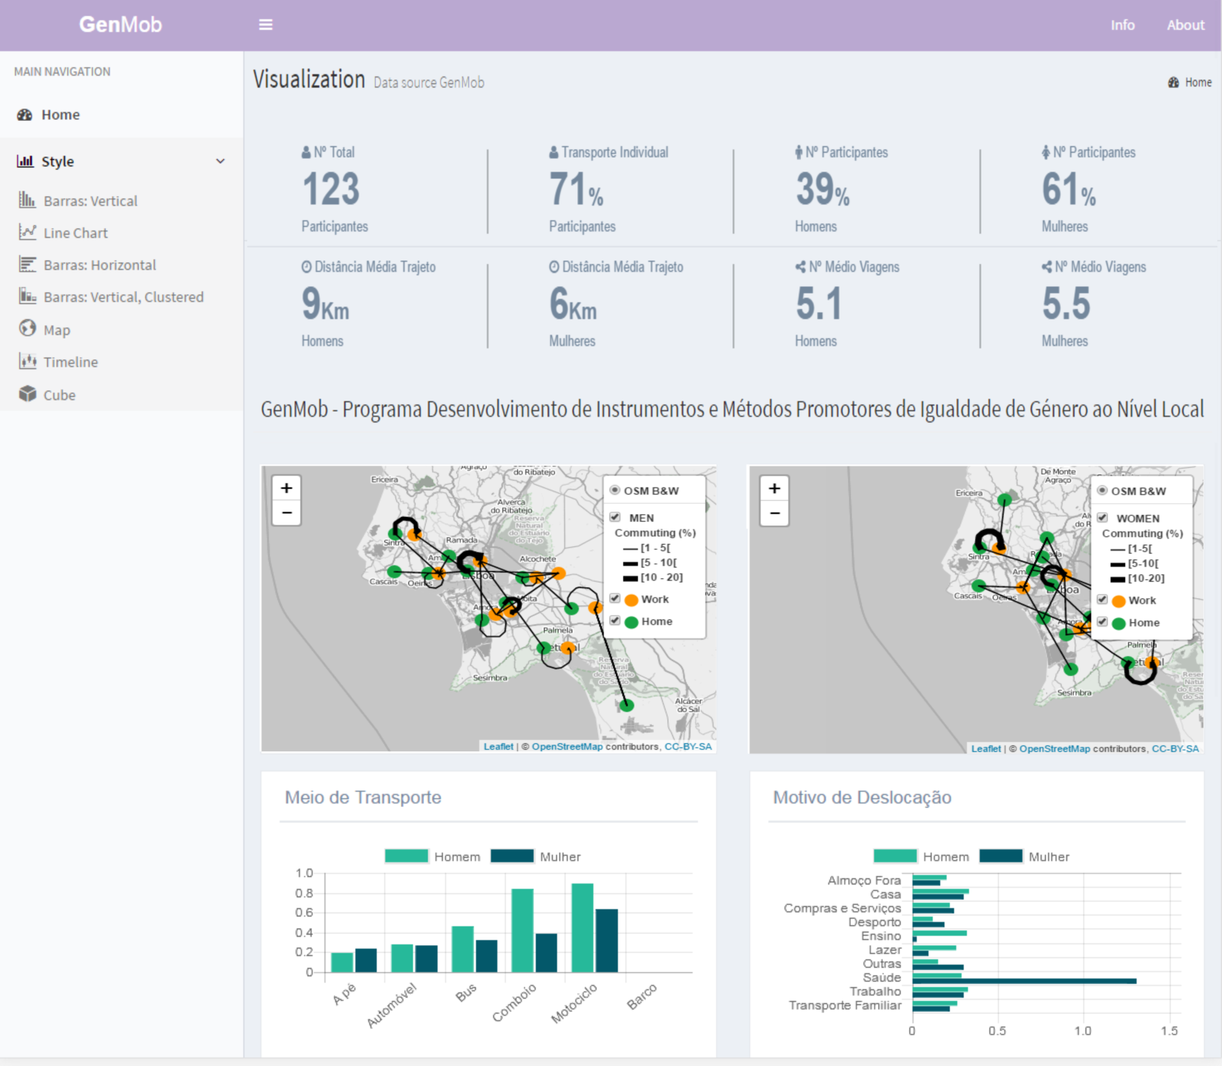Click the Homem Comboio bar
This screenshot has height=1066, width=1222.
pos(523,930)
